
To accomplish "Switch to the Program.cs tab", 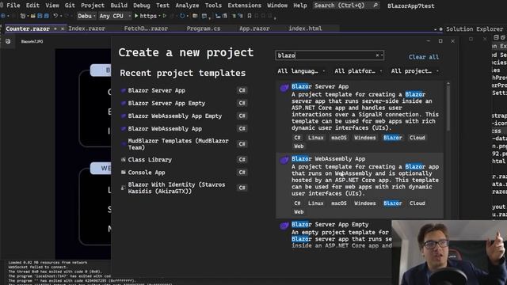I will 204,28.
